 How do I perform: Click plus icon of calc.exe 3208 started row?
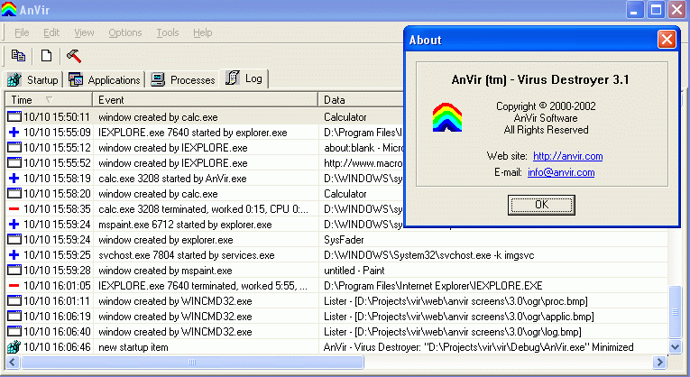point(14,179)
